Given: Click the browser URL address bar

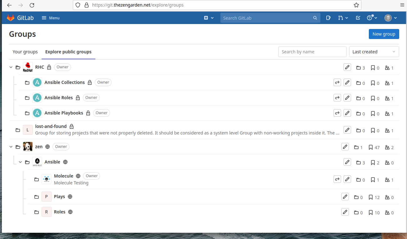Looking at the screenshot, I should click(217, 5).
